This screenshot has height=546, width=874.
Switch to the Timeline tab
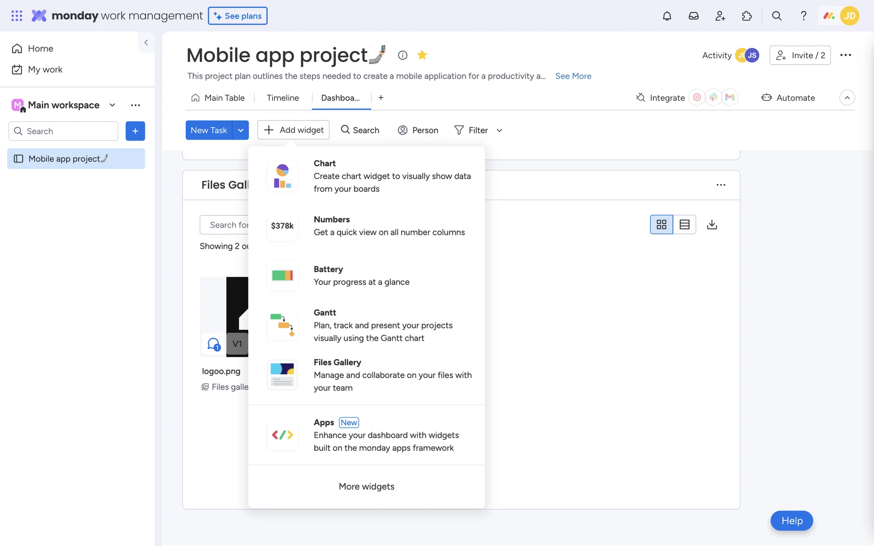pos(283,98)
